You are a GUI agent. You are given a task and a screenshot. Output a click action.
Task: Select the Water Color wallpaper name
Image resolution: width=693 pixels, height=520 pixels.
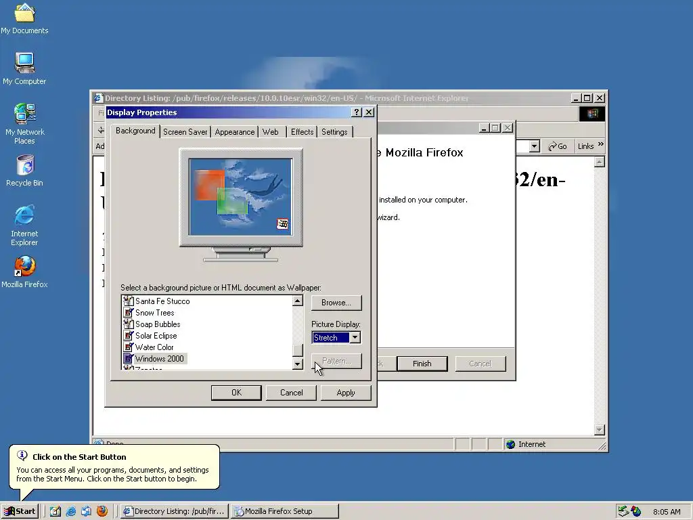click(x=154, y=347)
